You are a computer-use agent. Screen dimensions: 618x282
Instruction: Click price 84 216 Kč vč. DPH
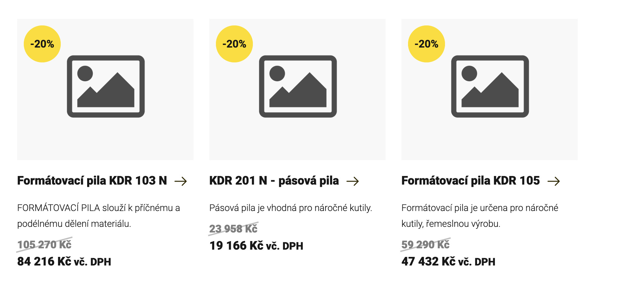pos(64,262)
